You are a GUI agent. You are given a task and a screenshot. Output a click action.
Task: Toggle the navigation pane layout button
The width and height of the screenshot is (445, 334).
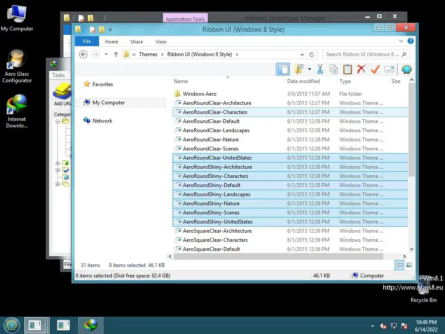tap(282, 69)
